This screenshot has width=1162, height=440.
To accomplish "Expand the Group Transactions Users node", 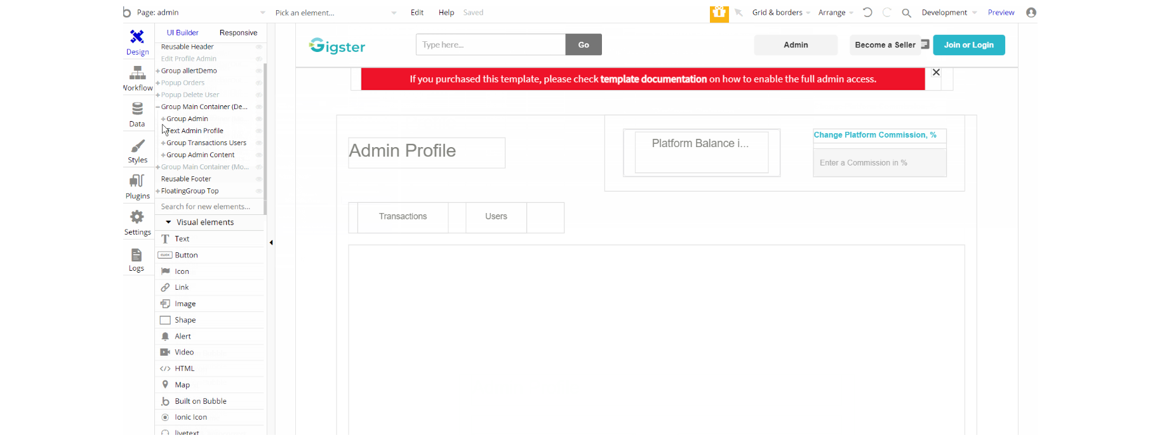I will 163,143.
